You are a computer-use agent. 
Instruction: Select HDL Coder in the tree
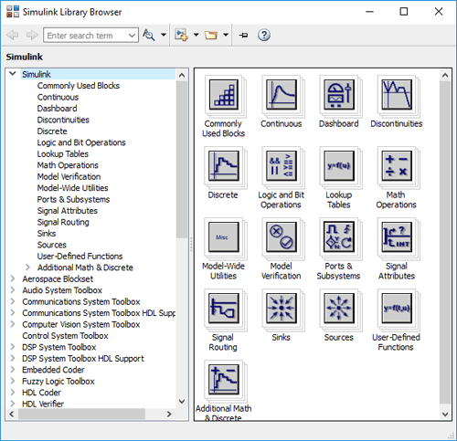point(41,393)
